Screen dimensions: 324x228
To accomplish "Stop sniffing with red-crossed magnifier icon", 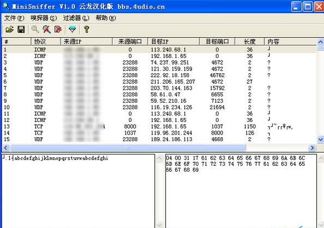I will click(x=46, y=30).
